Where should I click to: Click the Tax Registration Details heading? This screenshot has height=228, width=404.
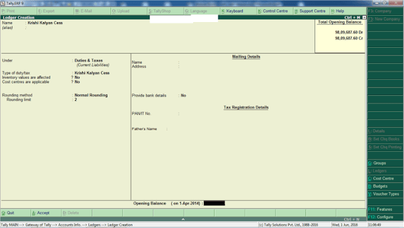point(246,108)
